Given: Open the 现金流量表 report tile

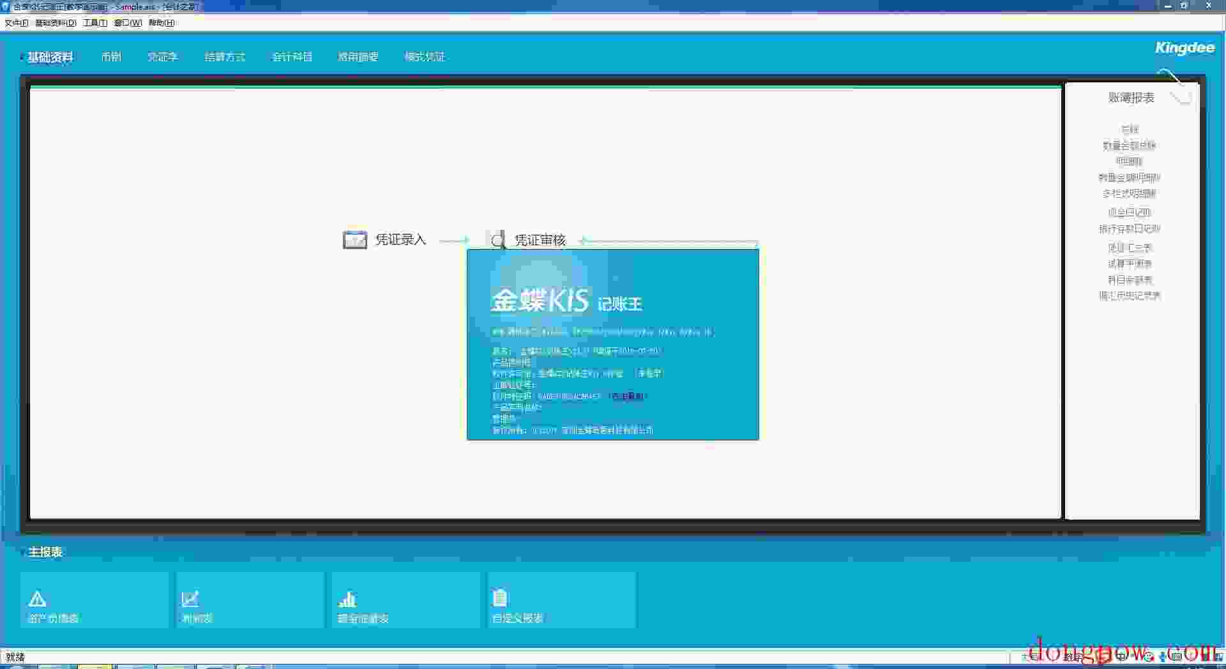Looking at the screenshot, I should (x=406, y=599).
